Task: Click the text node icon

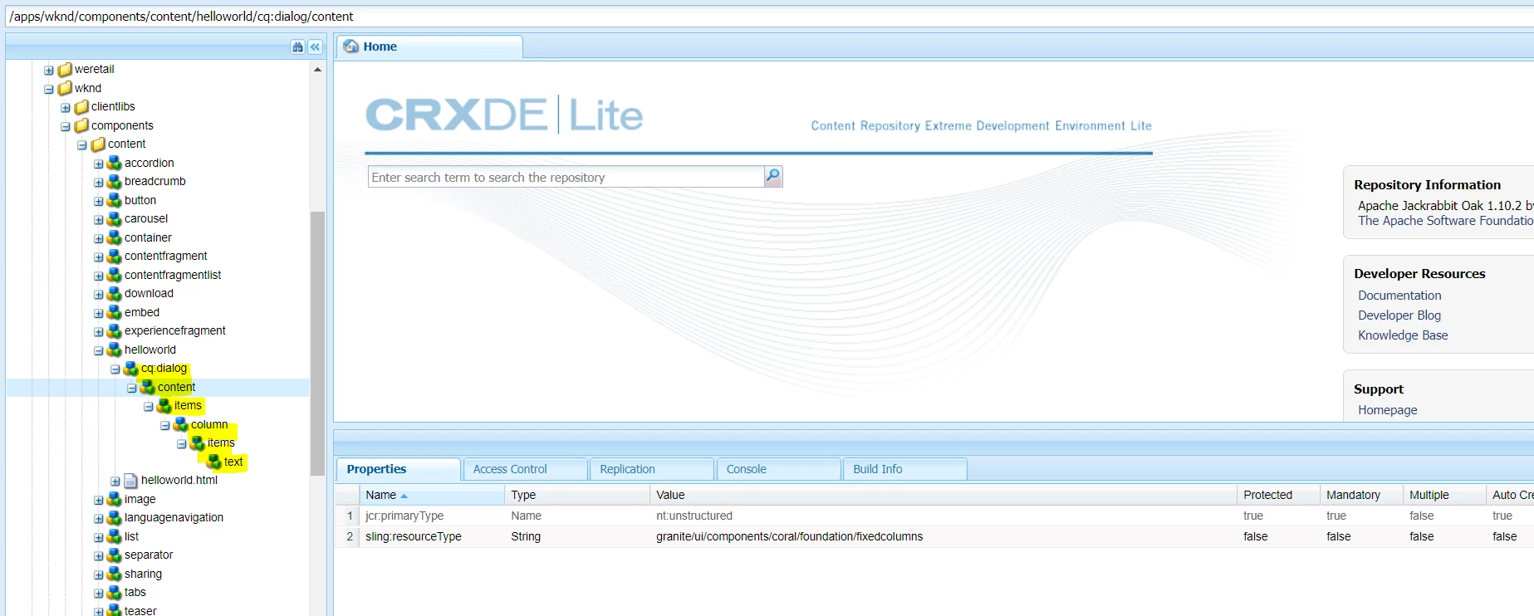Action: coord(214,462)
